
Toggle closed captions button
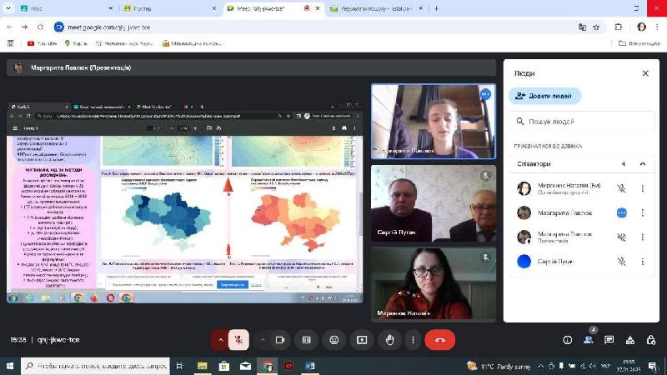[x=307, y=340]
